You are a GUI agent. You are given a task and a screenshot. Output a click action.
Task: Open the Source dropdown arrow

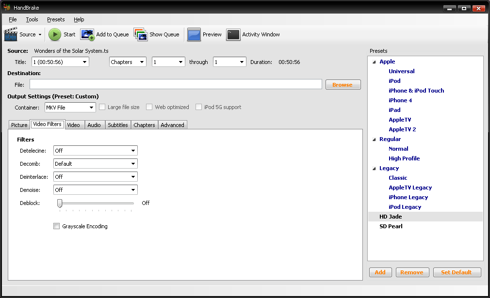pyautogui.click(x=40, y=34)
